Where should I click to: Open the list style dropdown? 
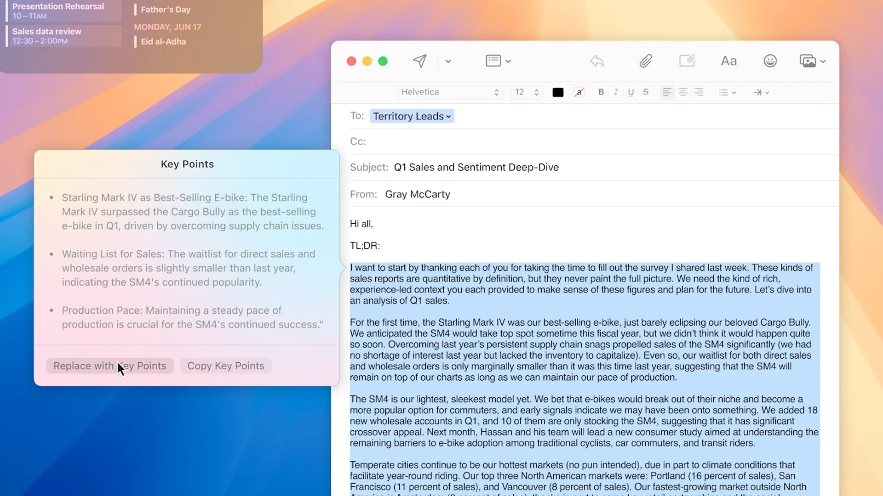point(728,92)
